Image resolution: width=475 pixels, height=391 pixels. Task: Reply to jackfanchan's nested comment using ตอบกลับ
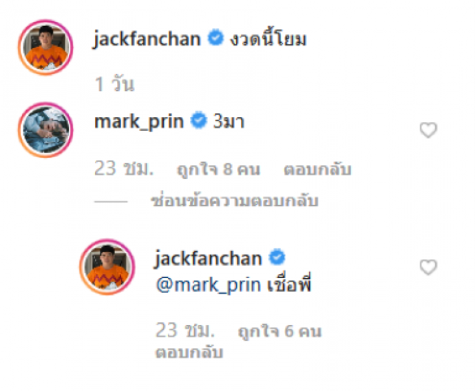click(x=189, y=352)
